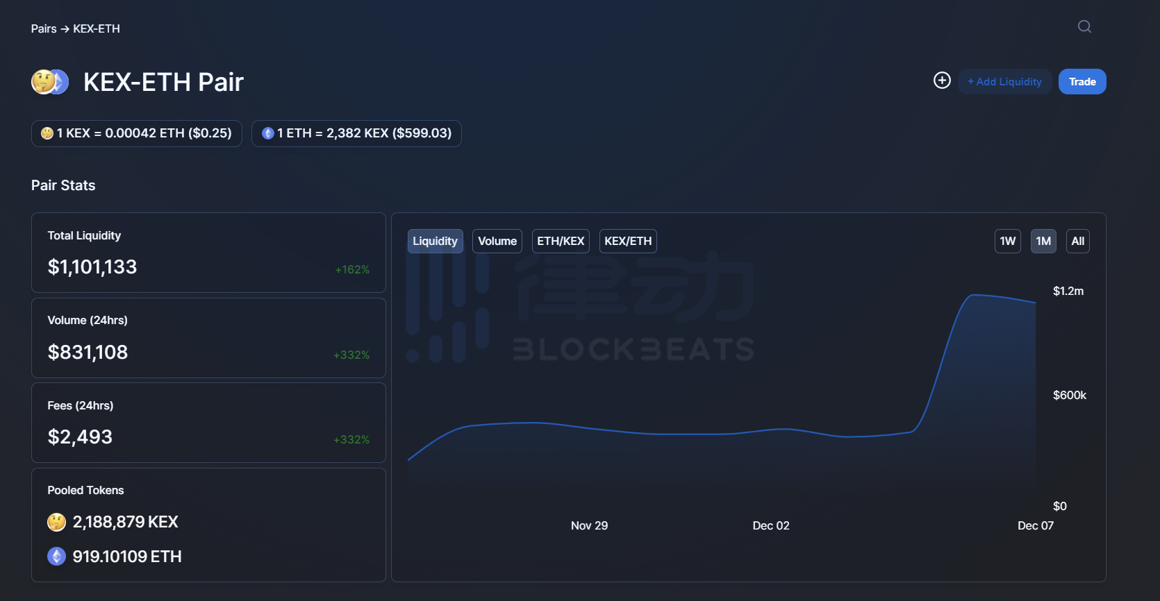Image resolution: width=1160 pixels, height=601 pixels.
Task: Go back to Pairs breadcrumb
Action: coord(44,28)
